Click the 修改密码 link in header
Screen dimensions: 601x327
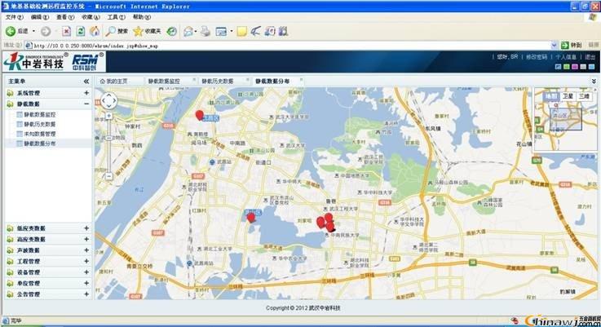537,57
